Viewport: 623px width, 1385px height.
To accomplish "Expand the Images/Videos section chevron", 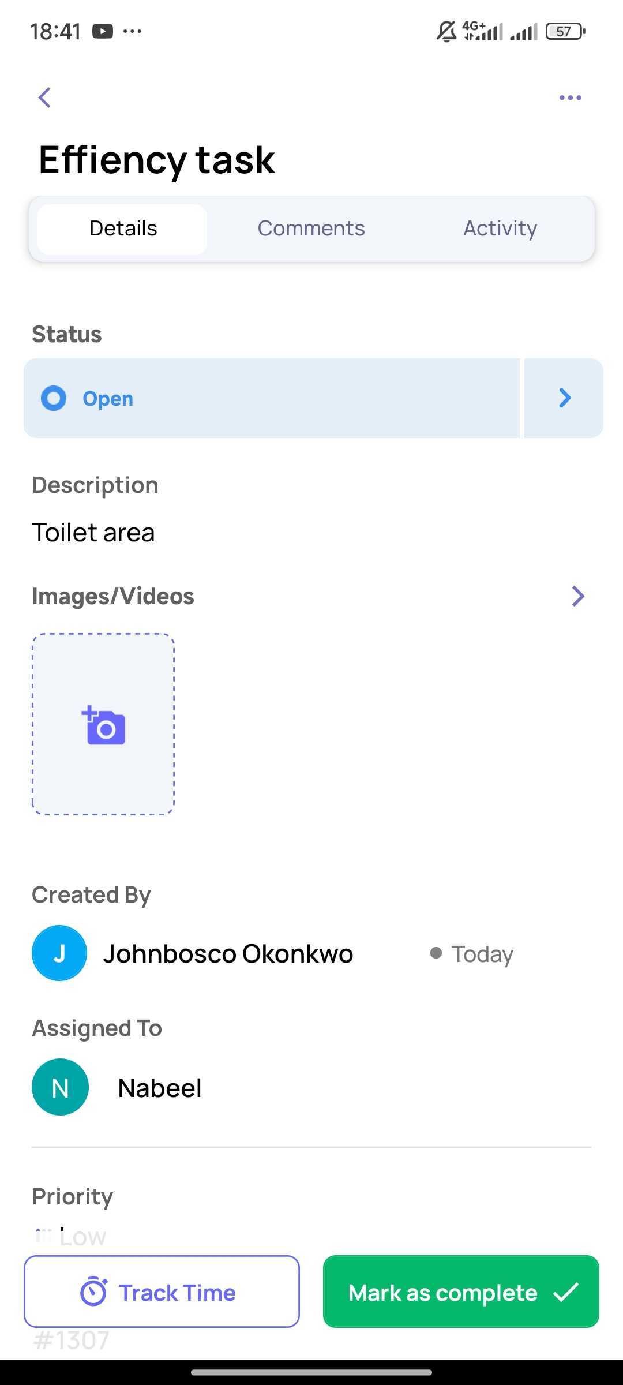I will click(578, 596).
